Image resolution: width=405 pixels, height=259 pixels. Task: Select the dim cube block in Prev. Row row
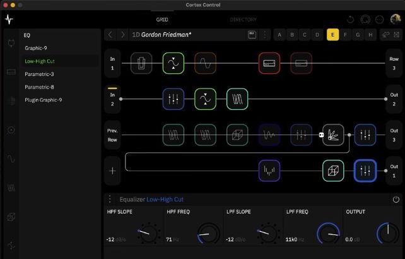237,135
